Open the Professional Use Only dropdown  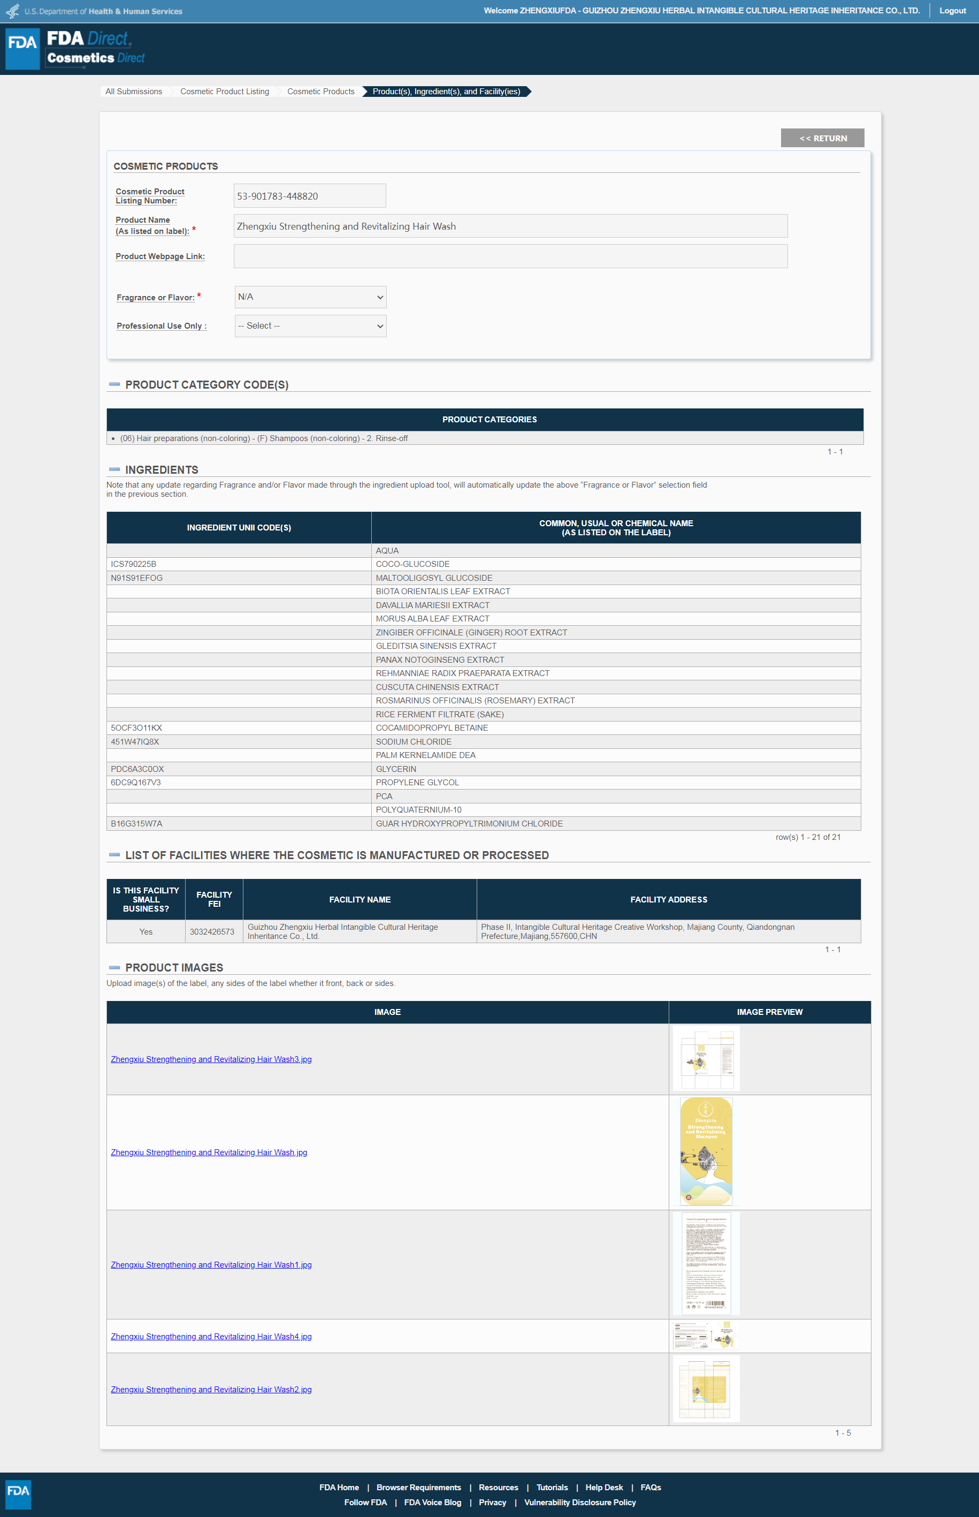(x=310, y=325)
